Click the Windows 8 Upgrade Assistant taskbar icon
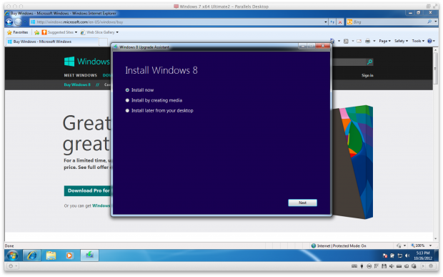This screenshot has height=277, width=443. coord(89,256)
